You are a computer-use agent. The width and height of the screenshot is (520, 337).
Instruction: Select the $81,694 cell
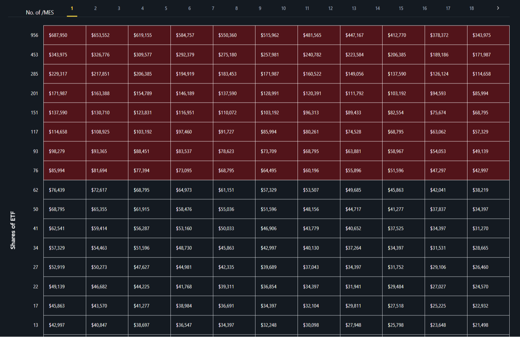[x=107, y=170]
